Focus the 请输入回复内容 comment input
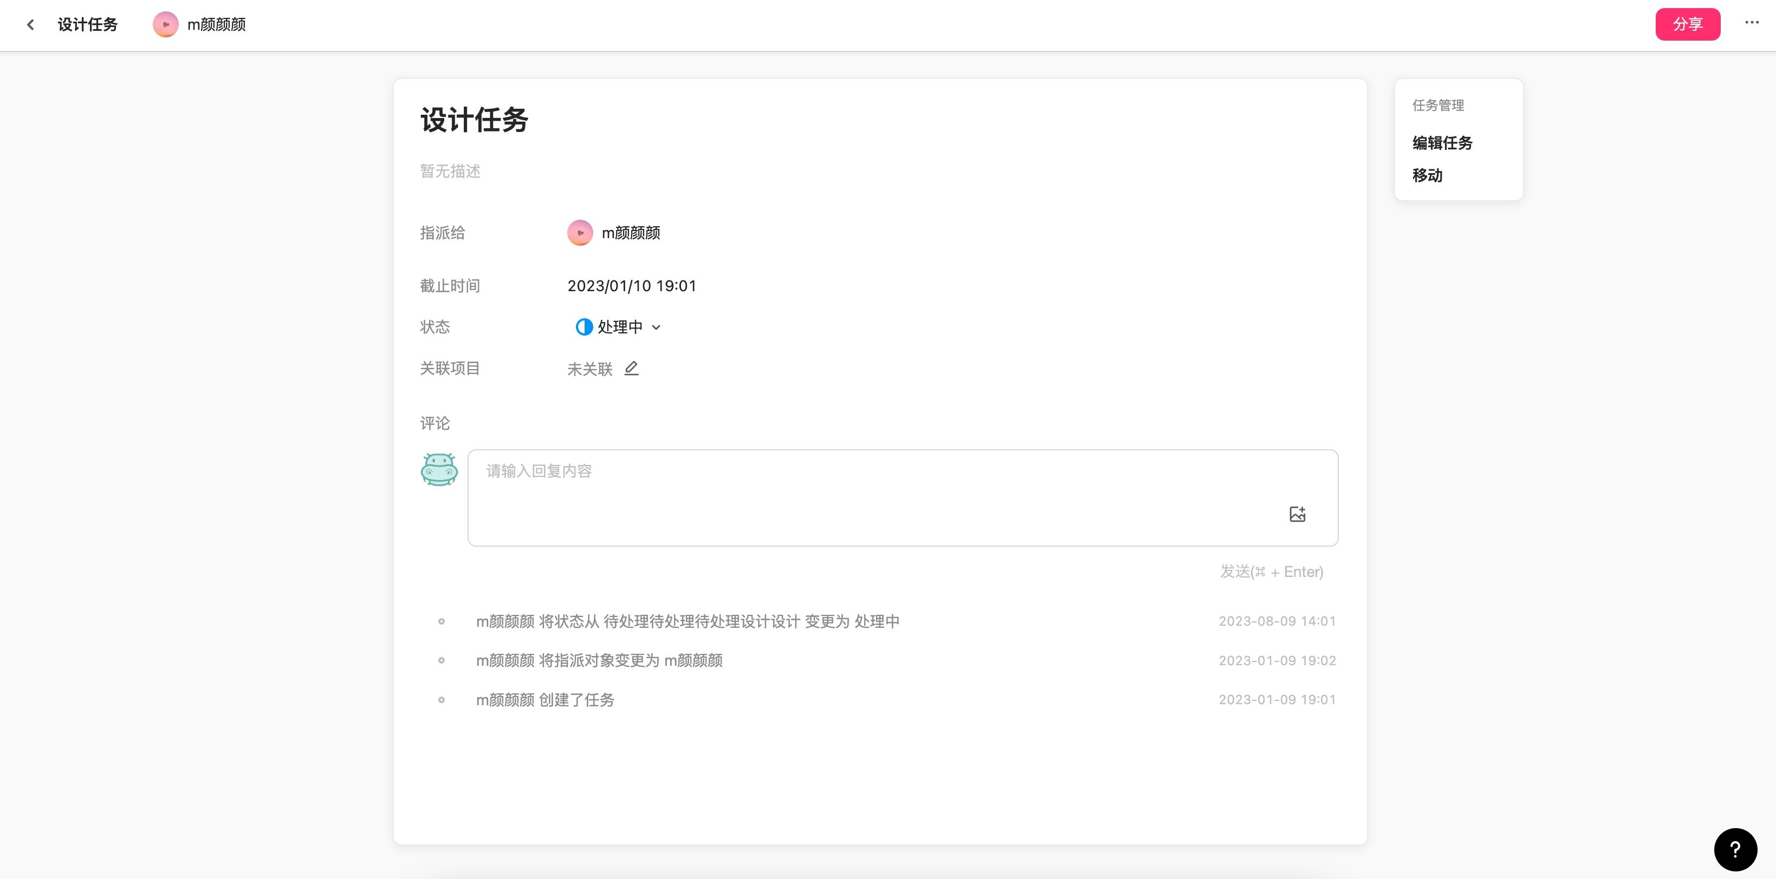Image resolution: width=1776 pixels, height=879 pixels. [x=903, y=497]
